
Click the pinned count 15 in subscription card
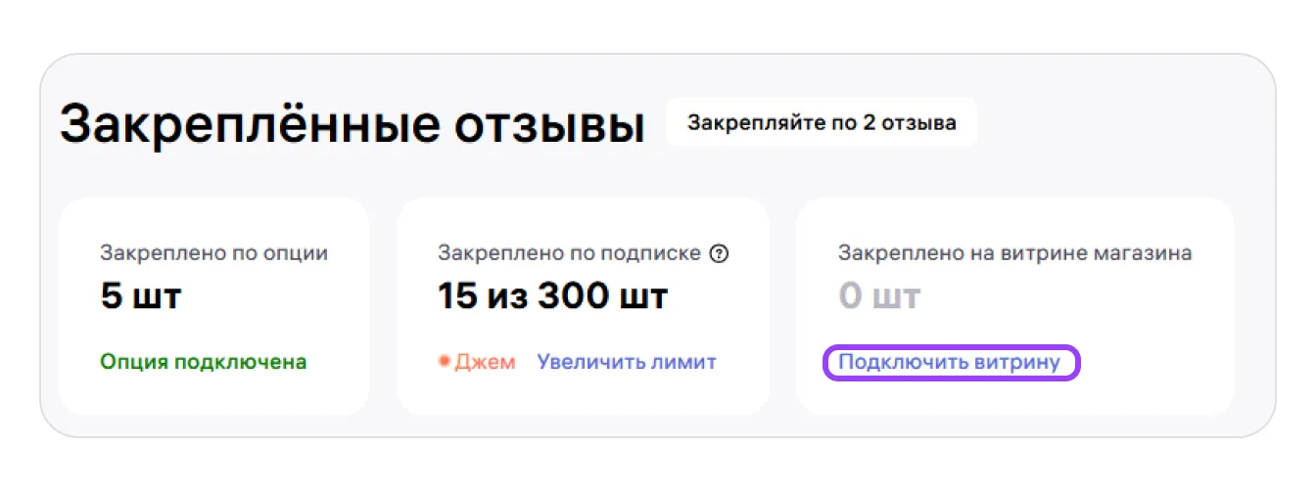click(457, 297)
